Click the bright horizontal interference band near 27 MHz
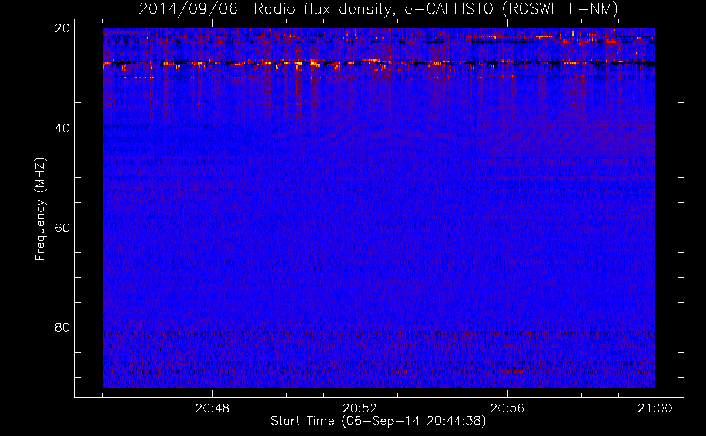Screen dimensions: 706x436 379,64
